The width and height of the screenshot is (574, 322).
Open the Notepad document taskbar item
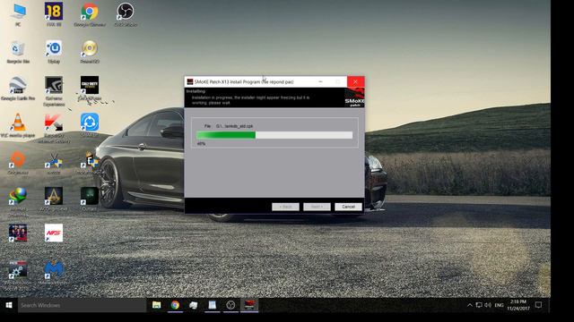pyautogui.click(x=212, y=305)
